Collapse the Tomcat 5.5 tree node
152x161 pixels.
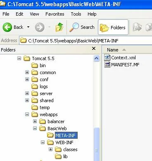19,58
